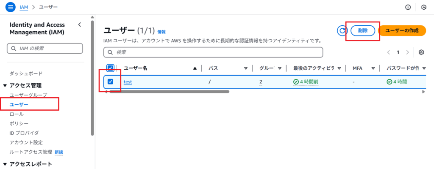Screen dimensions: 434x169
Task: Sort by ユーザー名 column arrow
Action: 195,68
